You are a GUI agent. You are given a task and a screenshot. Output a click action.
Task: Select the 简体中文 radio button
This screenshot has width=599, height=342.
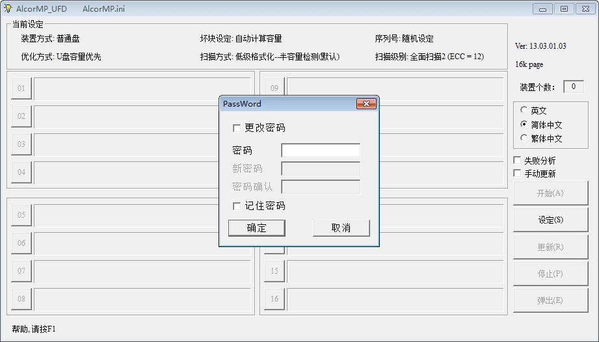click(x=524, y=124)
